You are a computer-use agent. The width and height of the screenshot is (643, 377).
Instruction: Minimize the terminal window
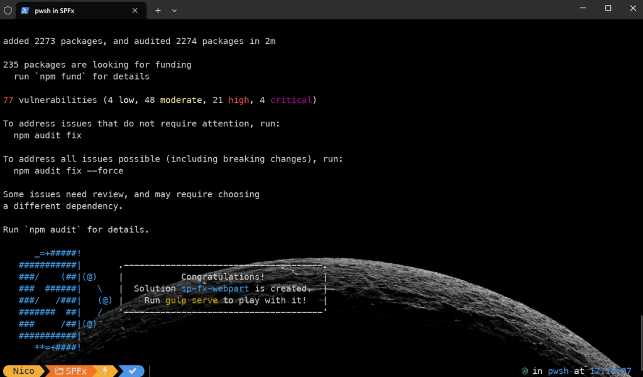point(585,8)
